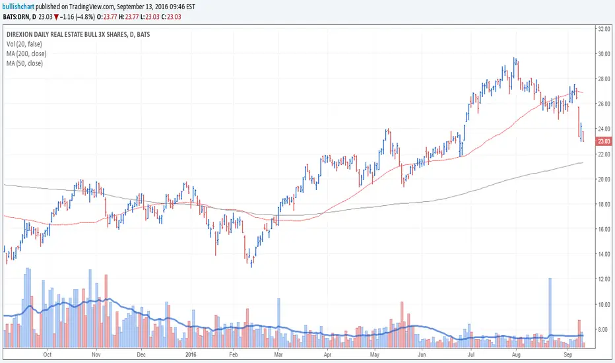Click the H:23.77 high price value

130,17
